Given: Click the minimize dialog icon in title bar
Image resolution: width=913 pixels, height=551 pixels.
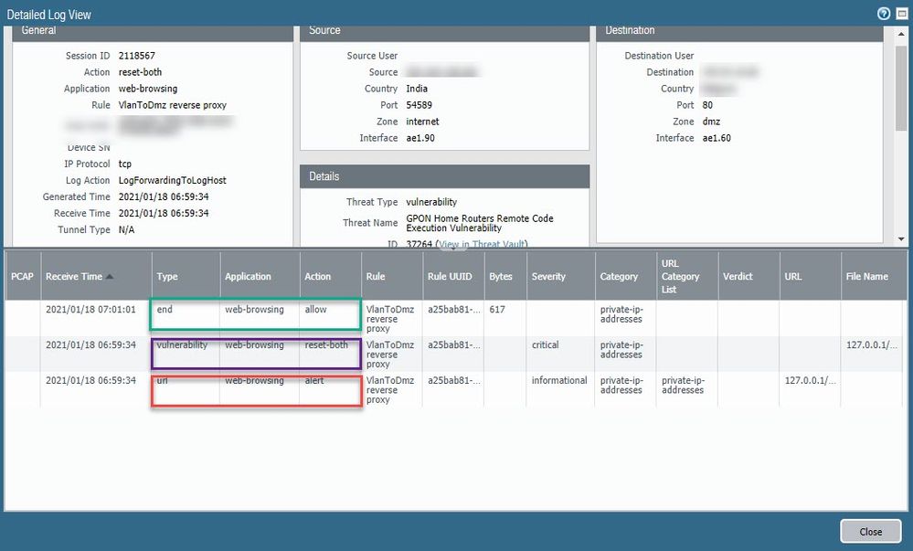Looking at the screenshot, I should 901,14.
